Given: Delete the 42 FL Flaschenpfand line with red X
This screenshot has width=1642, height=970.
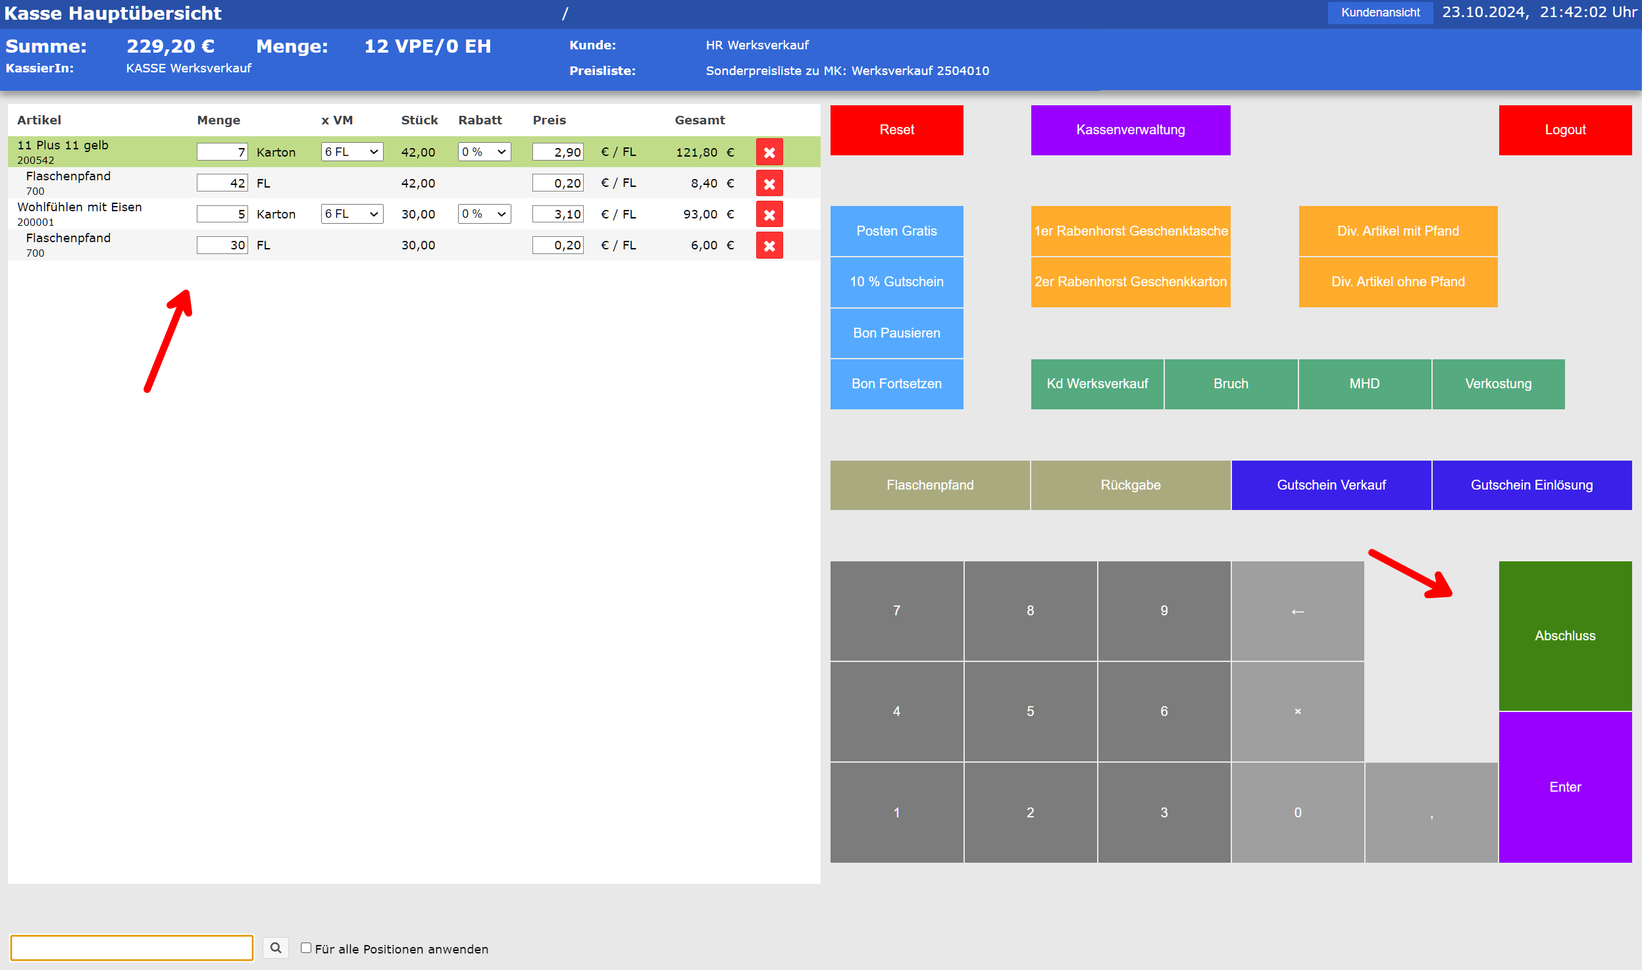Looking at the screenshot, I should point(769,183).
